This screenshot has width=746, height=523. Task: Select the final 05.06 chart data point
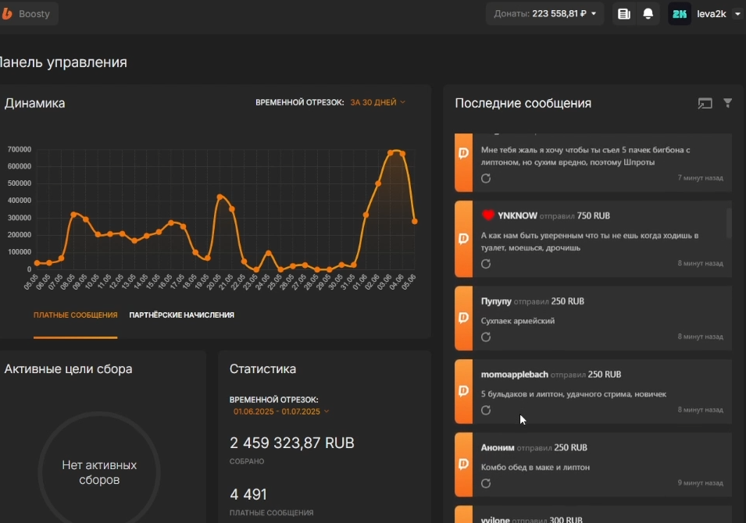click(414, 222)
